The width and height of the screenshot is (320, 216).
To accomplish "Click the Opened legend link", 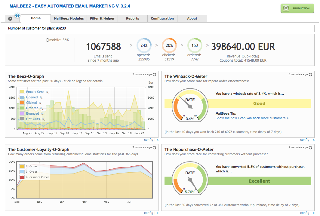I will [x=32, y=97].
